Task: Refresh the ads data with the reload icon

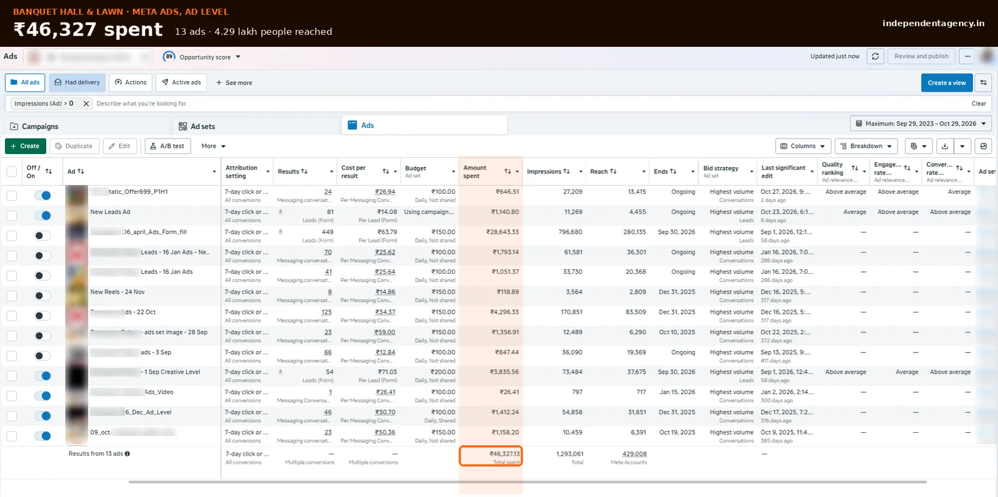Action: [875, 56]
